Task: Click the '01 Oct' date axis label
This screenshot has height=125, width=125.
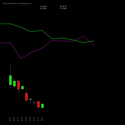Action: click(x=10, y=119)
